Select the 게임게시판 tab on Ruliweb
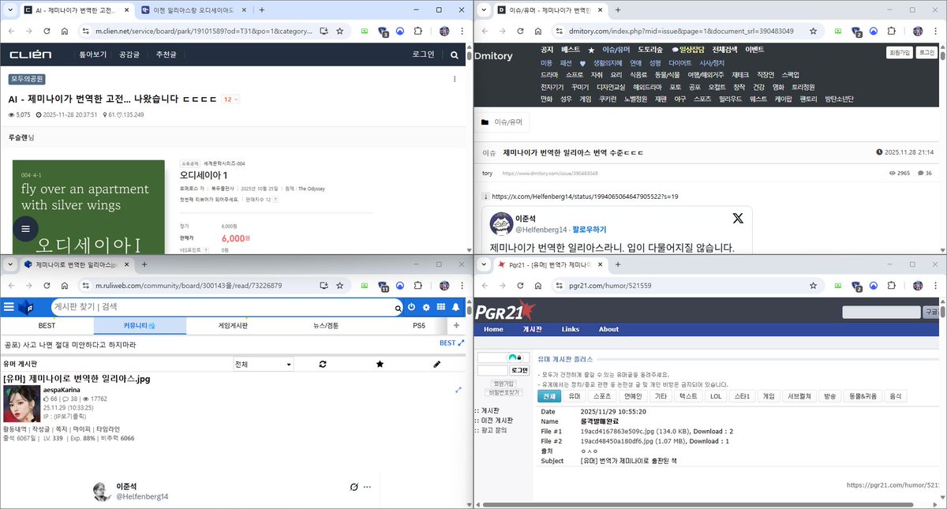Viewport: 947px width, 509px height. coord(233,325)
